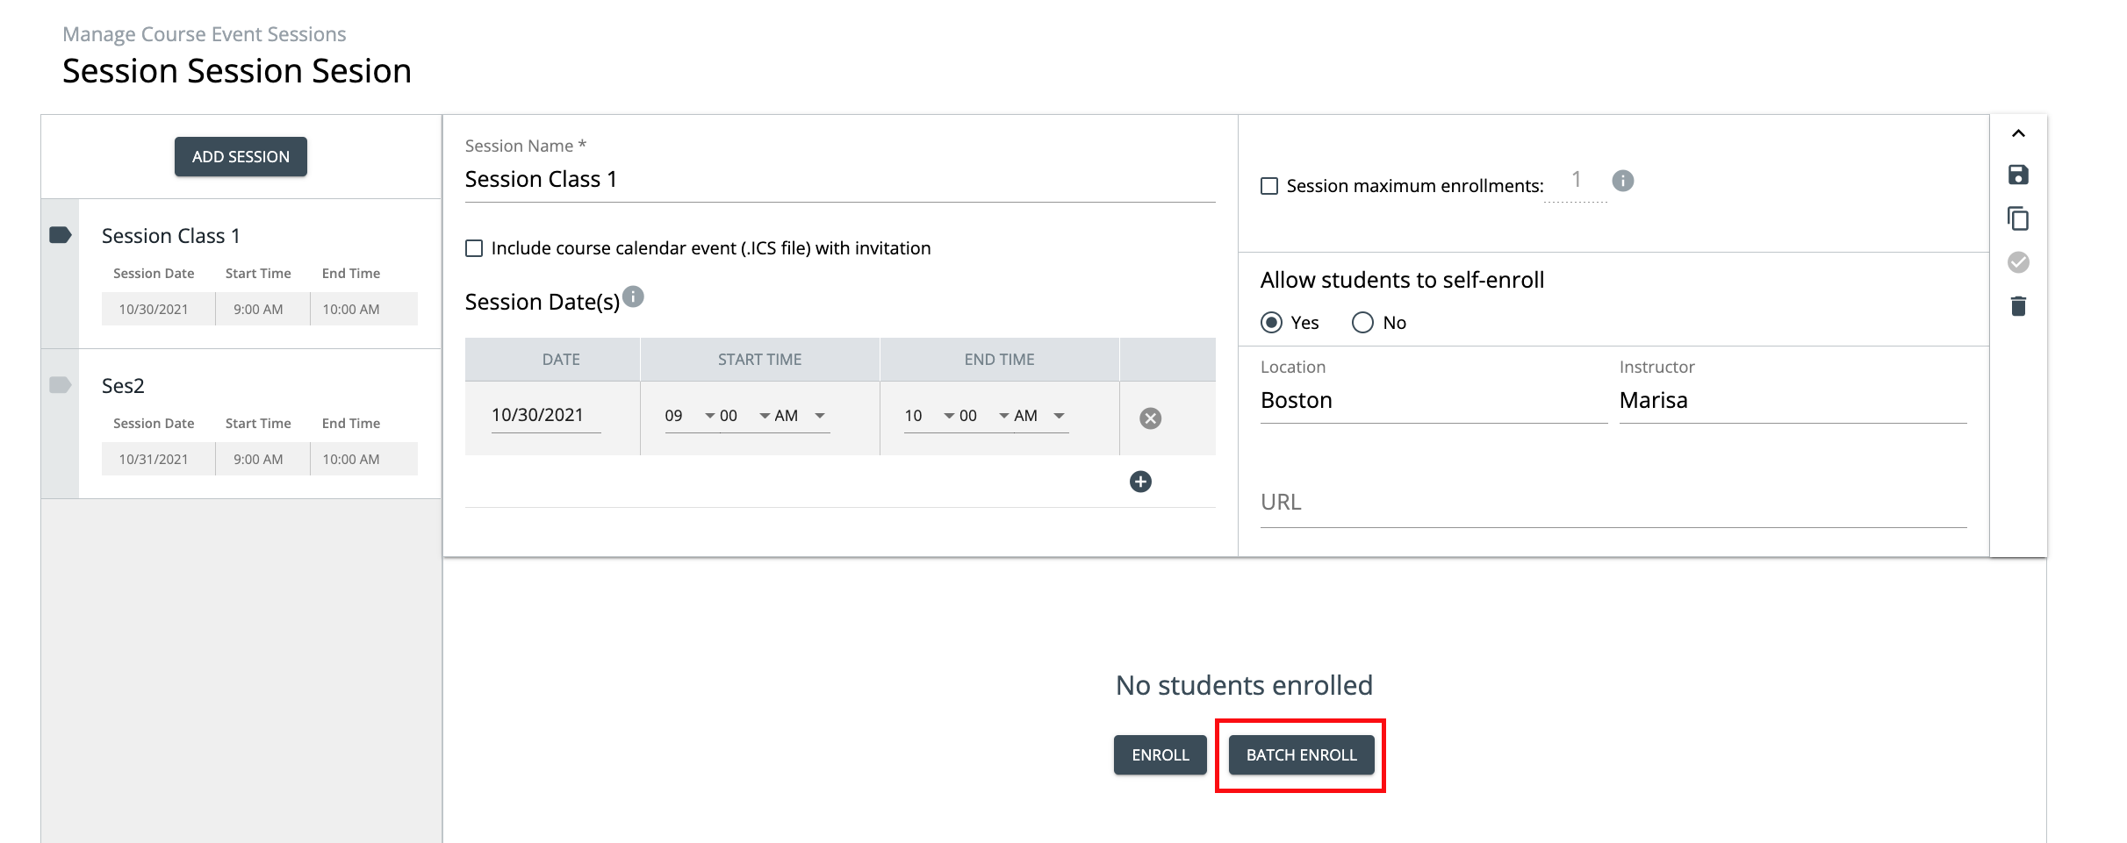Click the URL input field
The height and width of the screenshot is (843, 2127).
coord(1613,503)
